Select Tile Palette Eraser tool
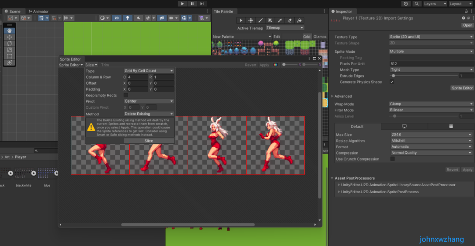The image size is (475, 246). [x=289, y=21]
